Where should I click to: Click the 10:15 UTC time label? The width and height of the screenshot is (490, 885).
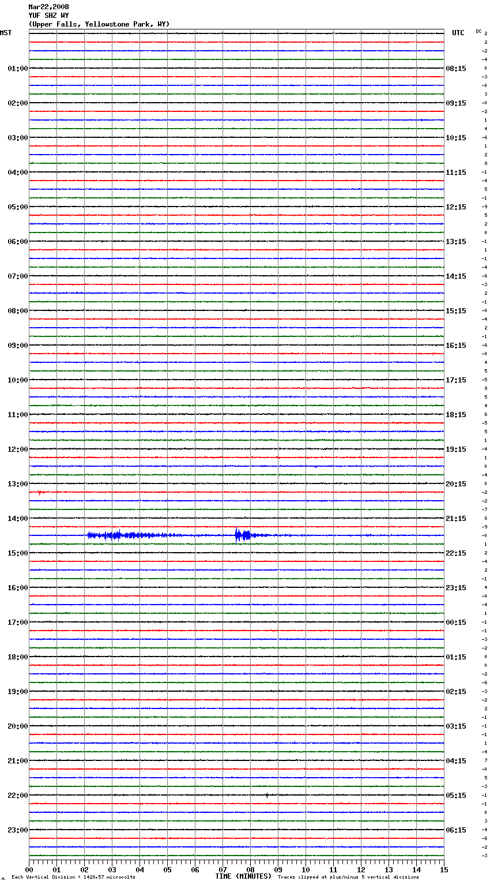pos(456,138)
